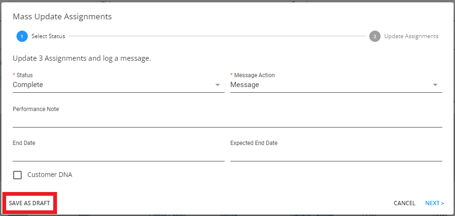Click the Mass Update Assignments title

click(62, 17)
